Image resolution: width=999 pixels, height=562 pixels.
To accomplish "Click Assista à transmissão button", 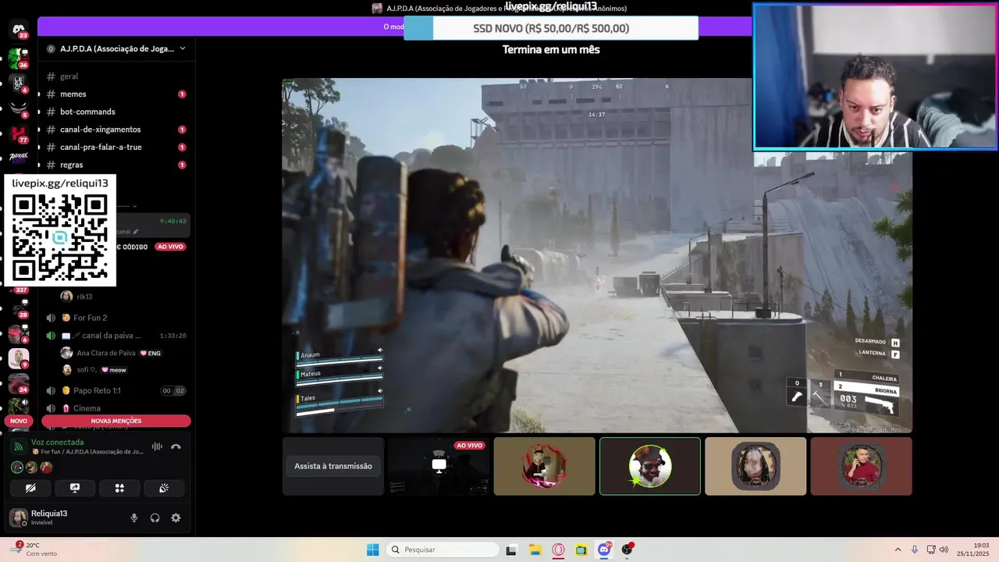I will [333, 466].
